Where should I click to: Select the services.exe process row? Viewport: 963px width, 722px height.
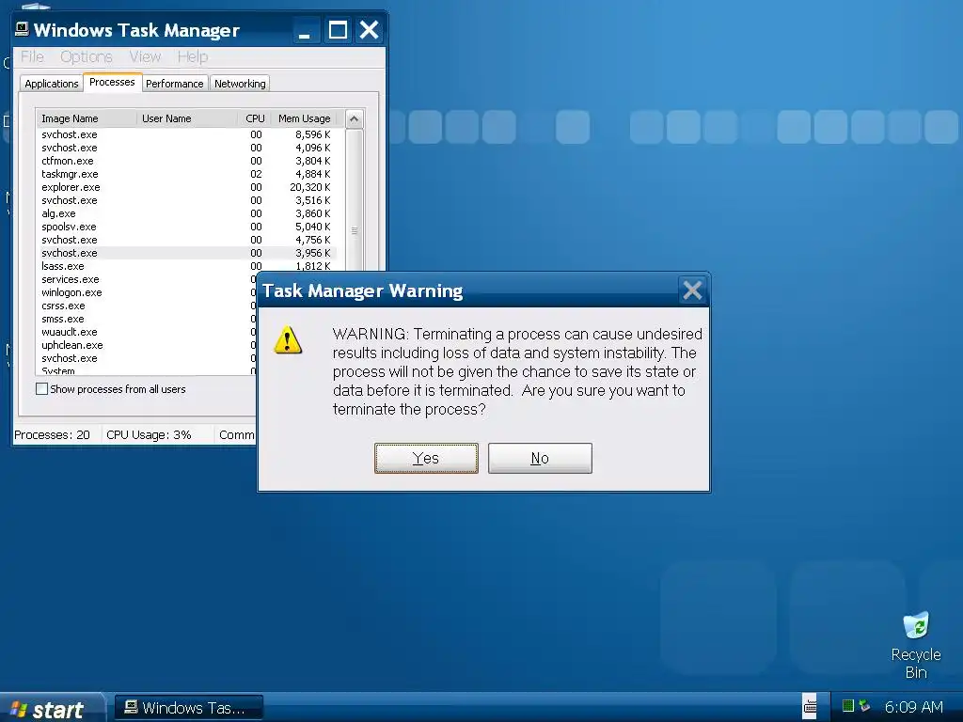147,279
